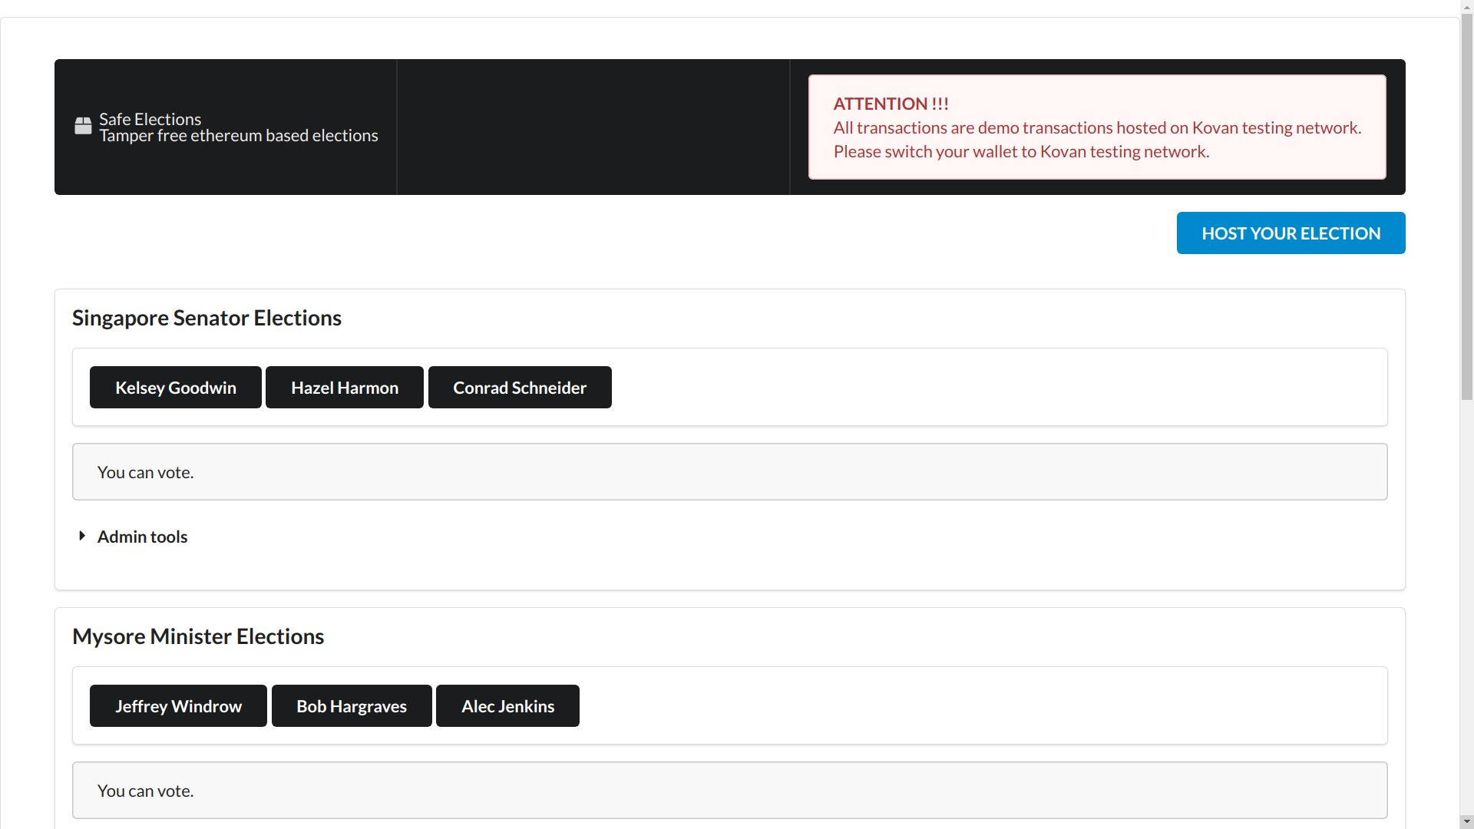This screenshot has height=829, width=1474.
Task: Click Mysore election's 'You can vote' status box
Action: [x=729, y=791]
